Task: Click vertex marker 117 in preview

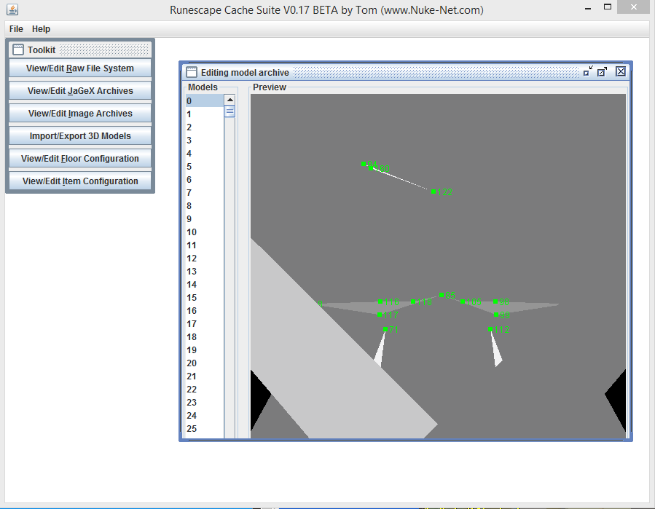Action: pyautogui.click(x=380, y=315)
